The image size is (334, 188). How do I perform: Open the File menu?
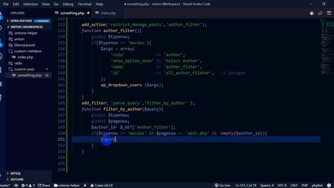point(6,4)
